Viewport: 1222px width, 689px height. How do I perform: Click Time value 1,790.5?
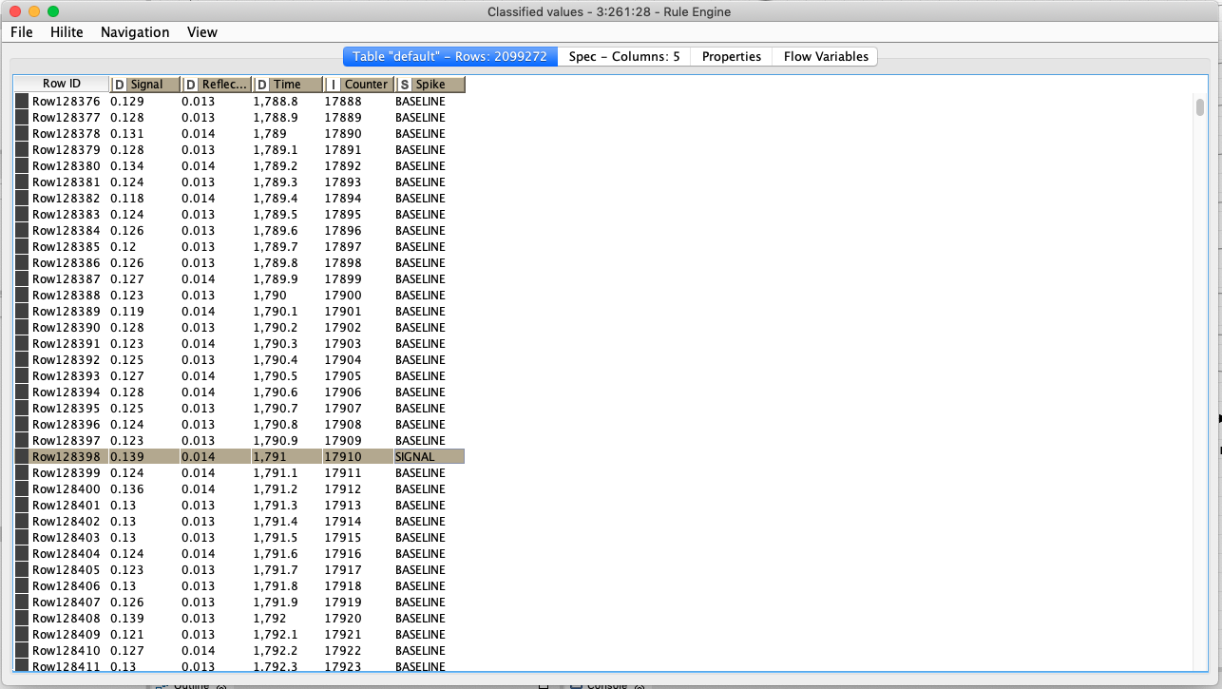[x=275, y=375]
